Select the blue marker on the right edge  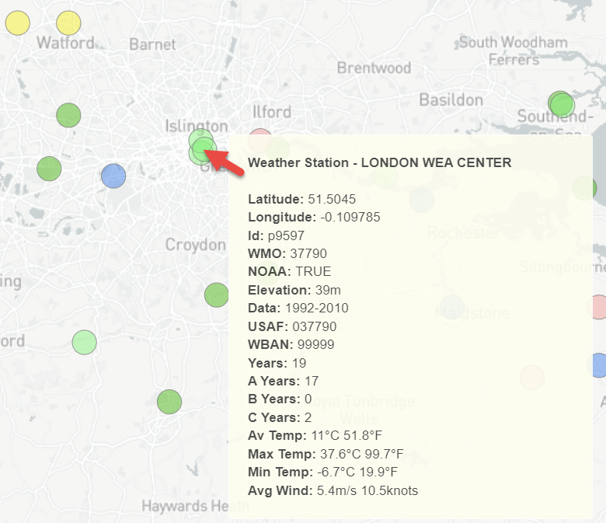click(x=599, y=364)
